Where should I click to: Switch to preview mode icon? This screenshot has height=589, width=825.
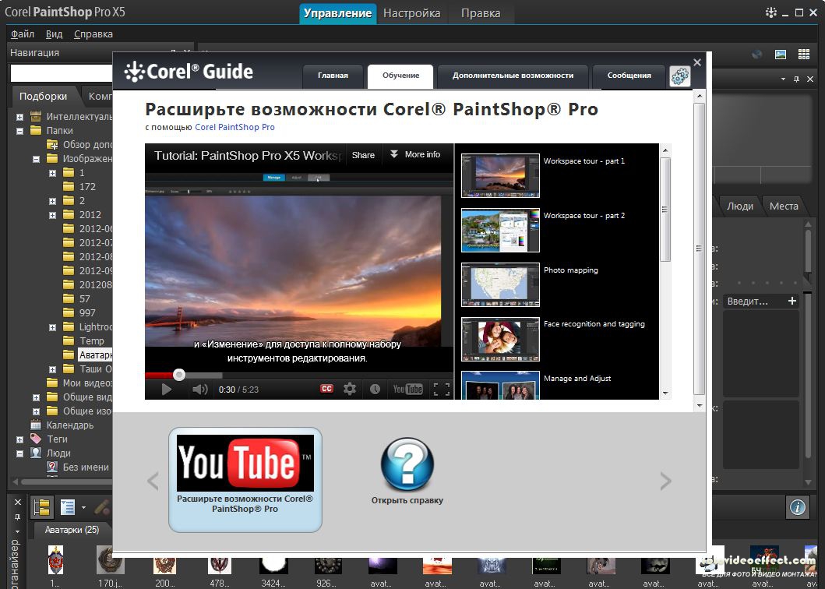coord(781,55)
